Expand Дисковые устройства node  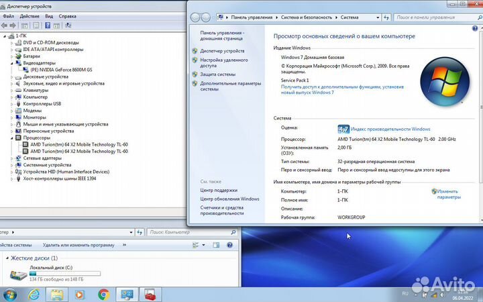coord(11,77)
